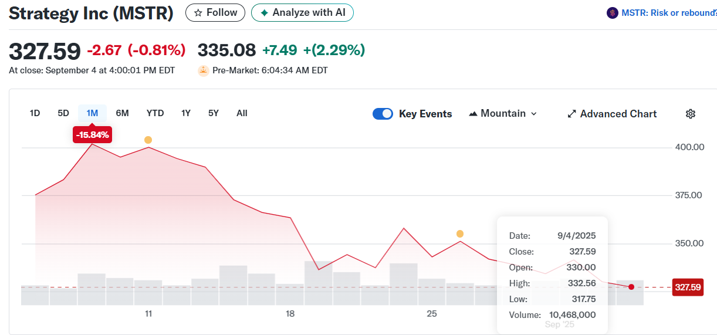Select the 5Y time range
The image size is (717, 335).
pyautogui.click(x=214, y=113)
